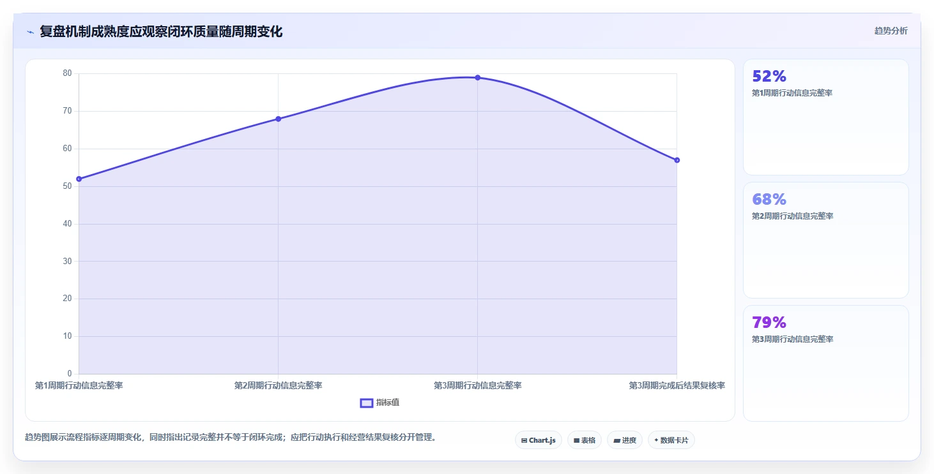The width and height of the screenshot is (934, 474).
Task: Click the chart title 复盘机制成熟度应观察闭环质量随周期变化
Action: (161, 31)
